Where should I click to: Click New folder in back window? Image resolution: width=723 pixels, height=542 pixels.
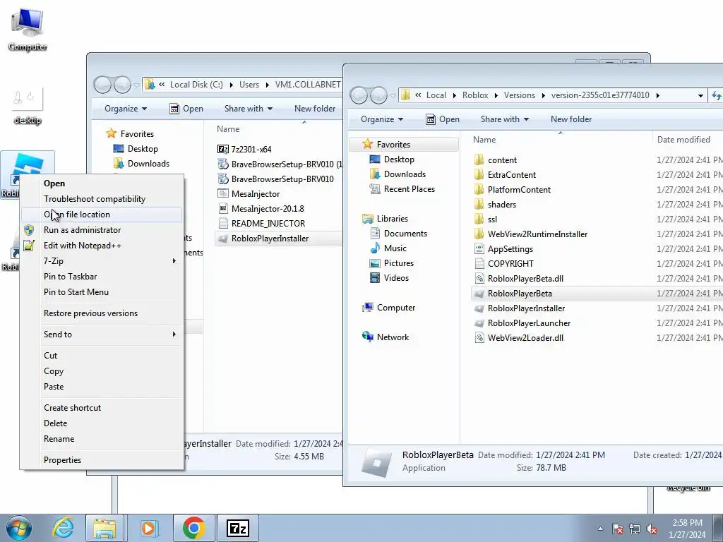(x=315, y=109)
